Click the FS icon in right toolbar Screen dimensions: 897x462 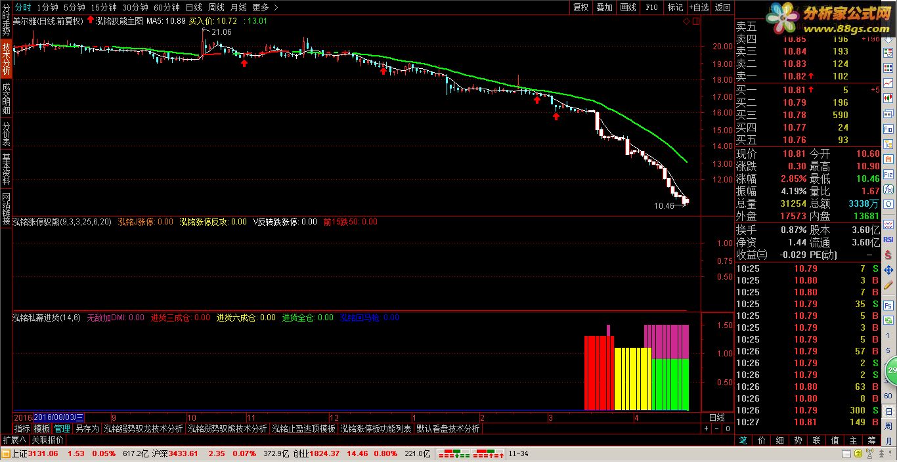(x=888, y=306)
